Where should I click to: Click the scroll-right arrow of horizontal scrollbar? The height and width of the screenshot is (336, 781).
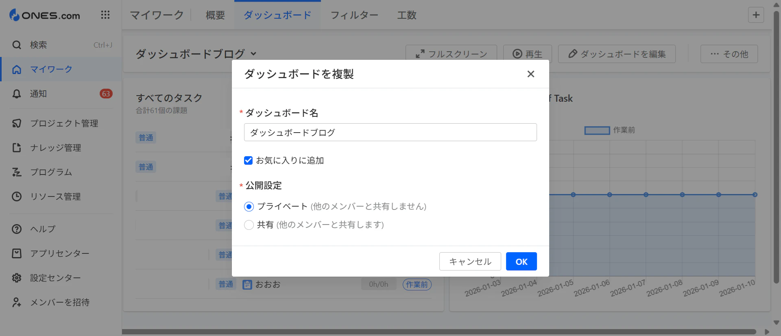(x=767, y=332)
